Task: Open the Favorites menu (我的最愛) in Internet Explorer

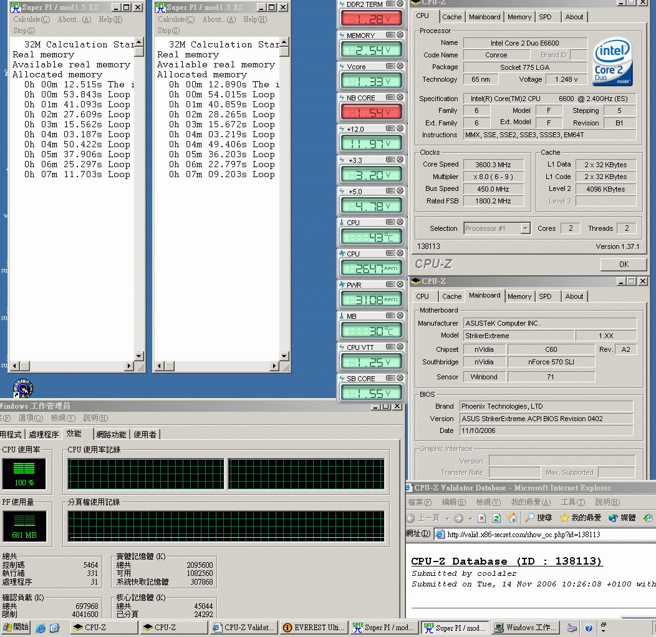Action: click(531, 502)
